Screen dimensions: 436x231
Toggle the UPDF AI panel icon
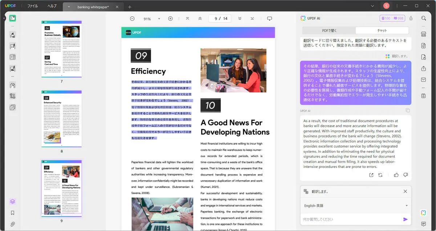tap(424, 213)
